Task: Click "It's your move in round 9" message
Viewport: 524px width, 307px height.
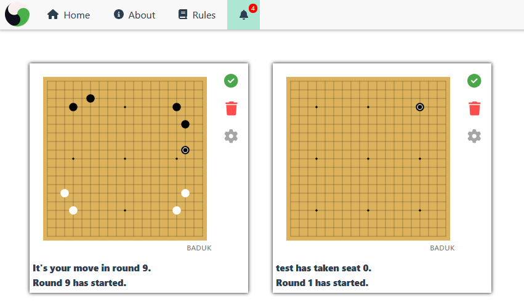Action: coord(92,268)
